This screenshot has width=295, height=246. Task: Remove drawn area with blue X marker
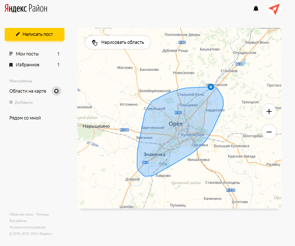211,87
